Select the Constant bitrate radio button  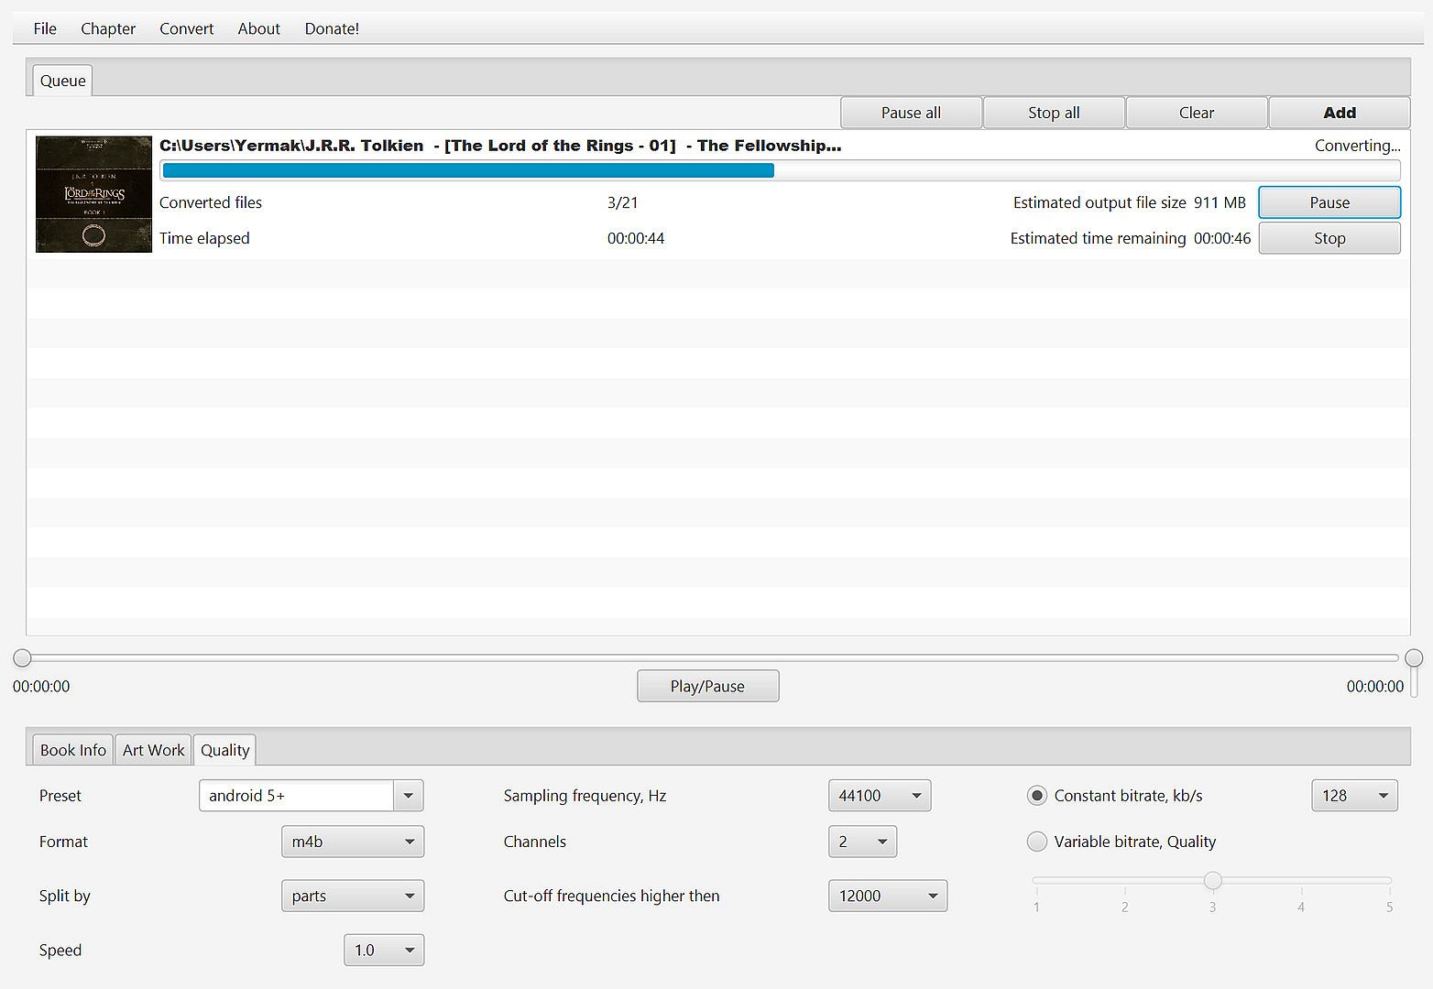1036,796
